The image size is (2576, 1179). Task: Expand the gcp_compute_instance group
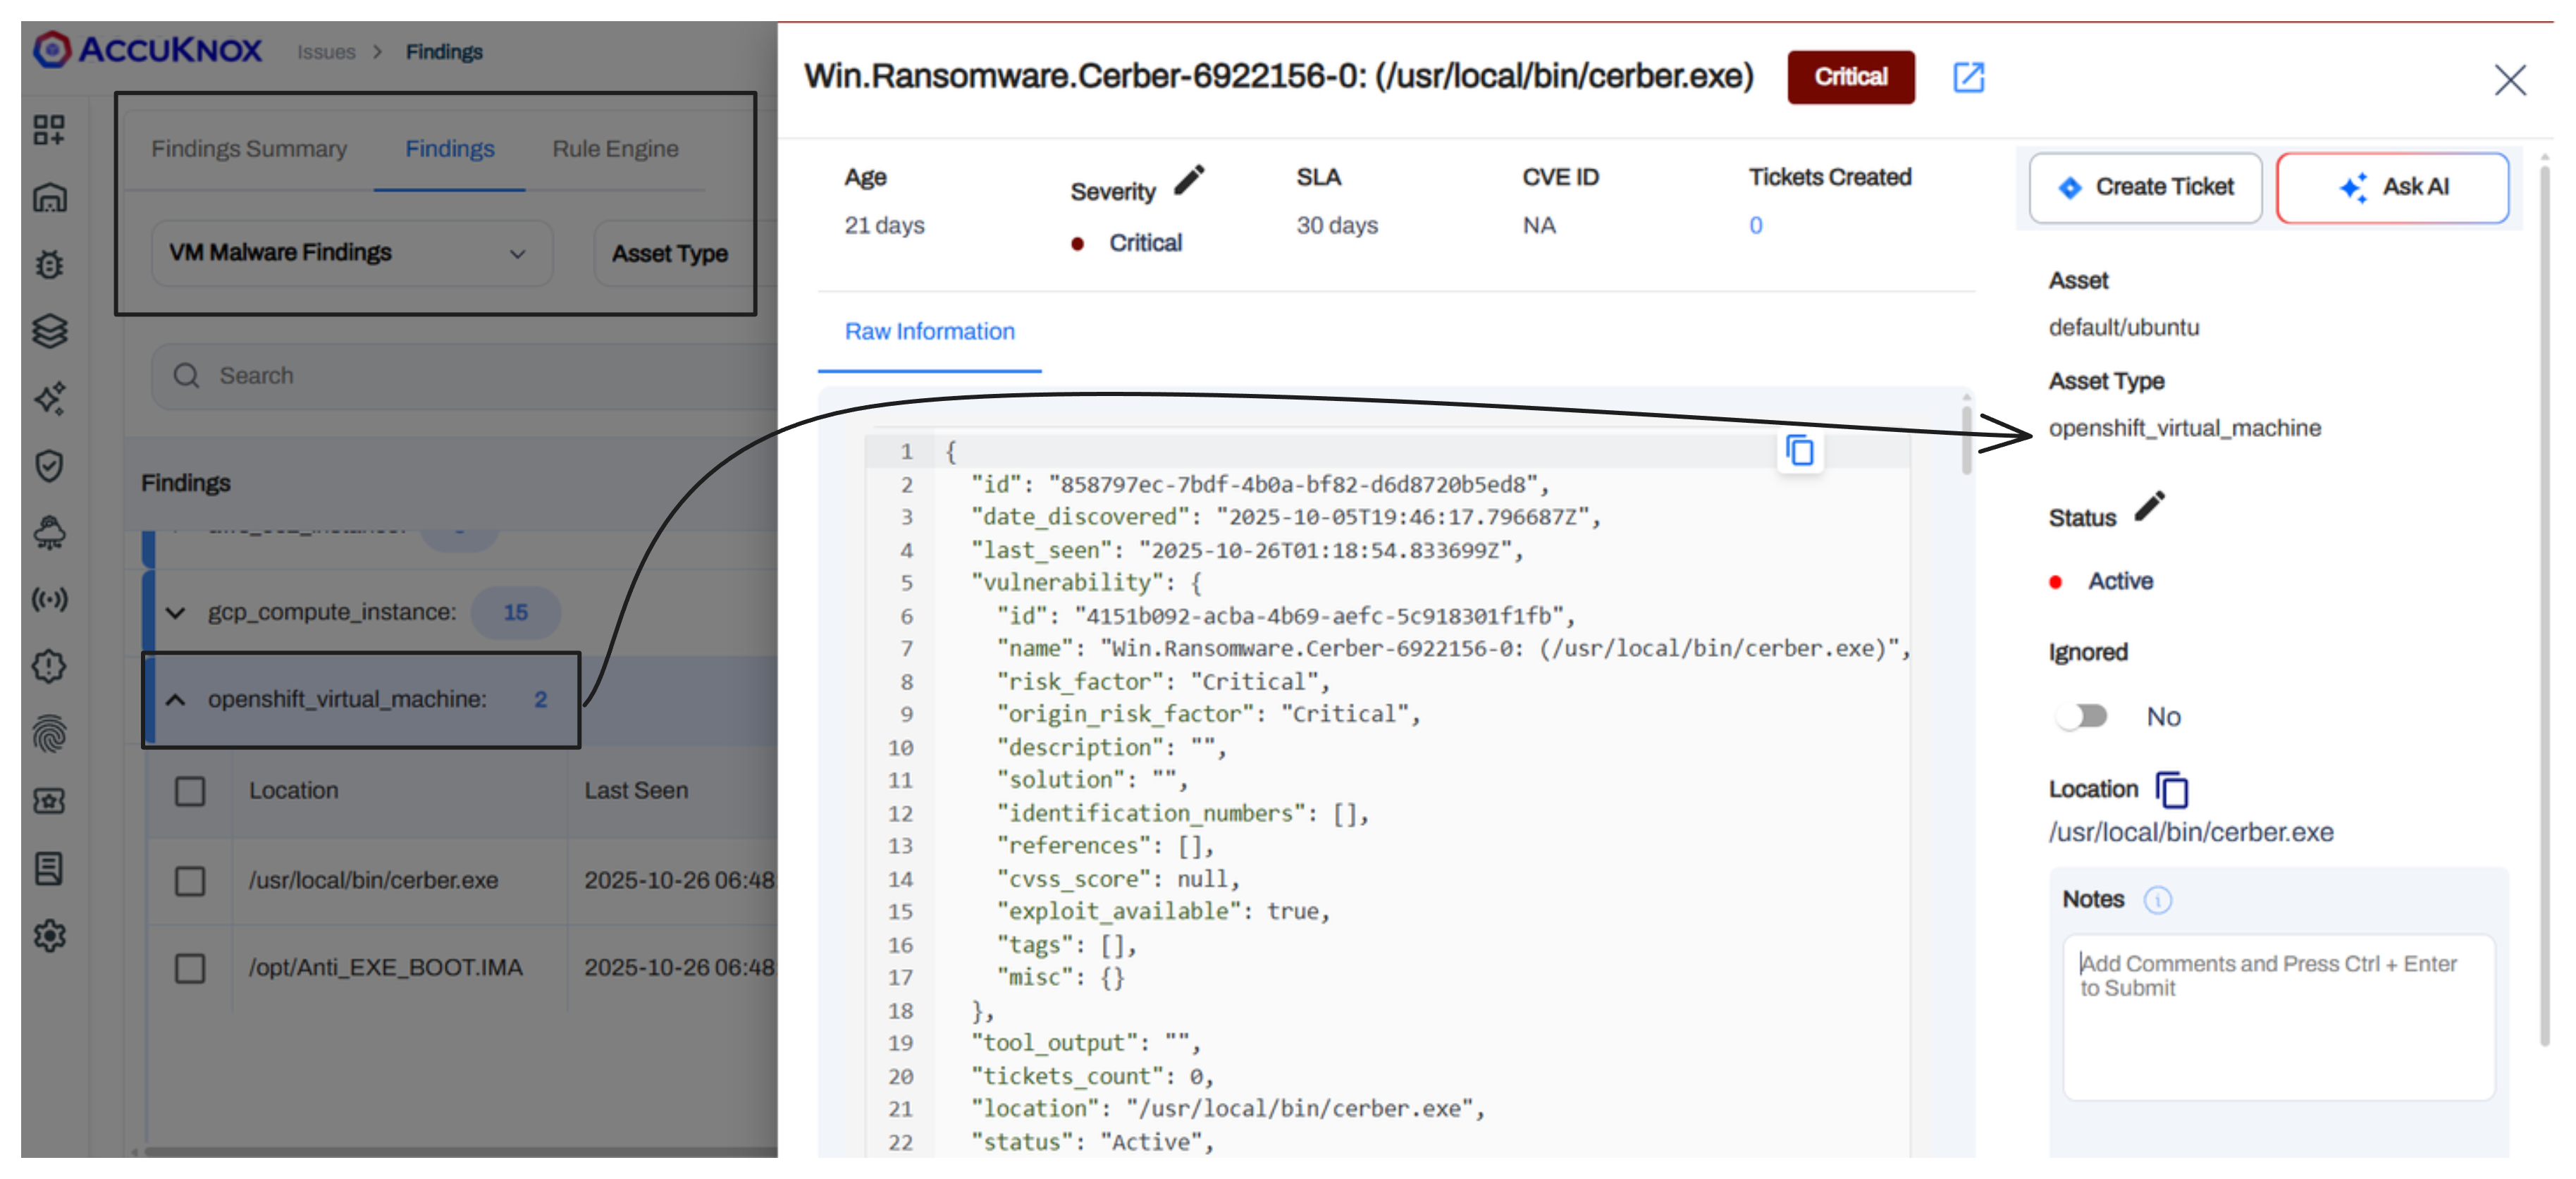(x=176, y=612)
